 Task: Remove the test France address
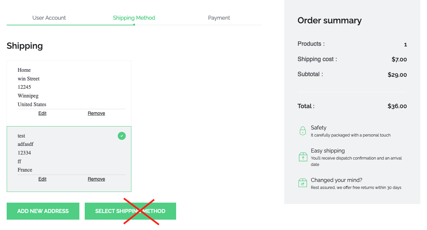click(x=96, y=179)
